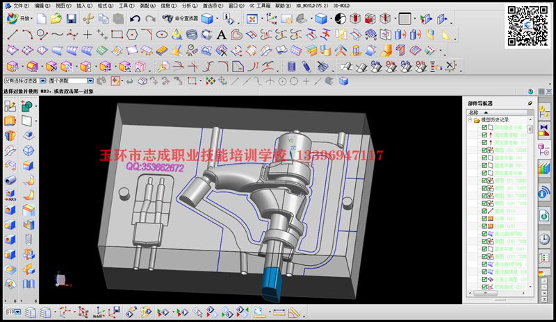
Task: Open the 编辑(E) menu
Action: 42,6
